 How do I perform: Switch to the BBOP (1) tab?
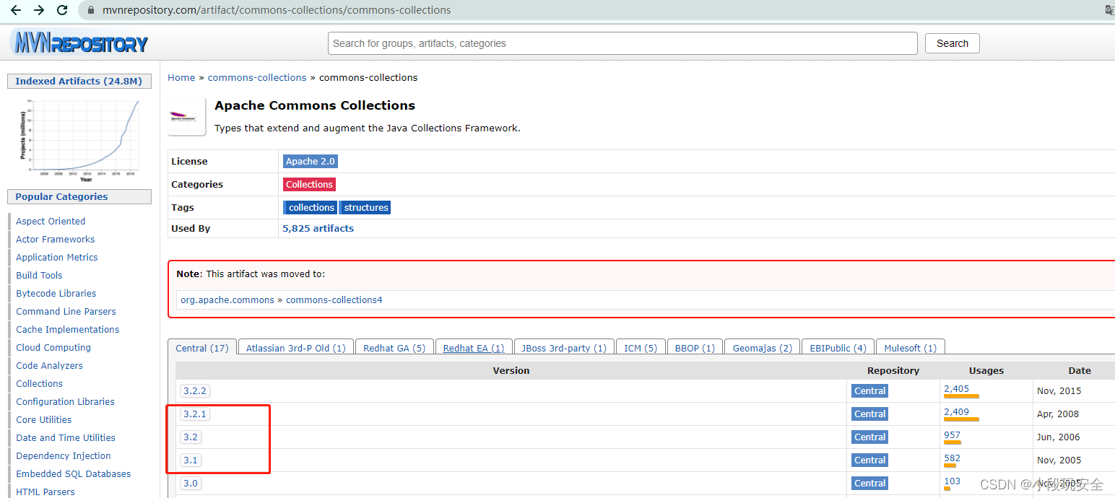click(x=695, y=348)
